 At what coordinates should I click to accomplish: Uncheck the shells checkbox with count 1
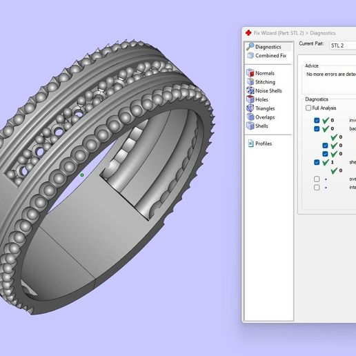click(x=317, y=162)
